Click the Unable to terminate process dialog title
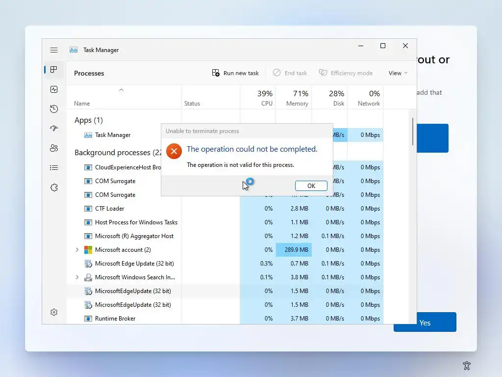Screen dimensions: 502x377 [202, 131]
